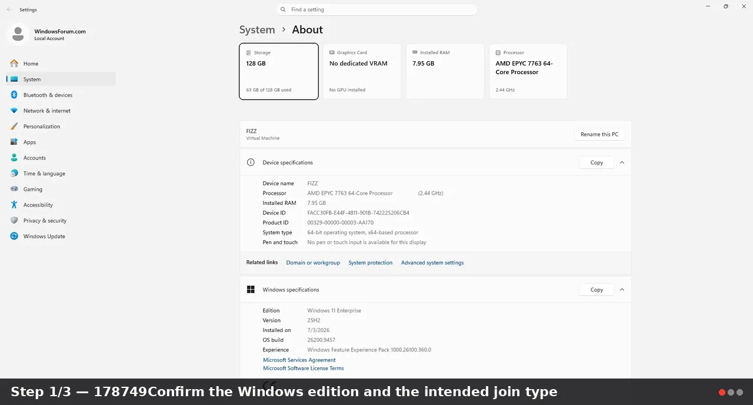Click the Windows Update icon
The image size is (753, 405).
pos(14,236)
